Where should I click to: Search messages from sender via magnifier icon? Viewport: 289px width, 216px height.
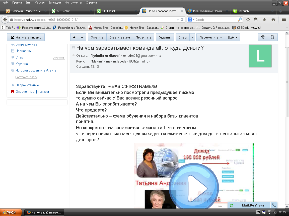(160, 56)
